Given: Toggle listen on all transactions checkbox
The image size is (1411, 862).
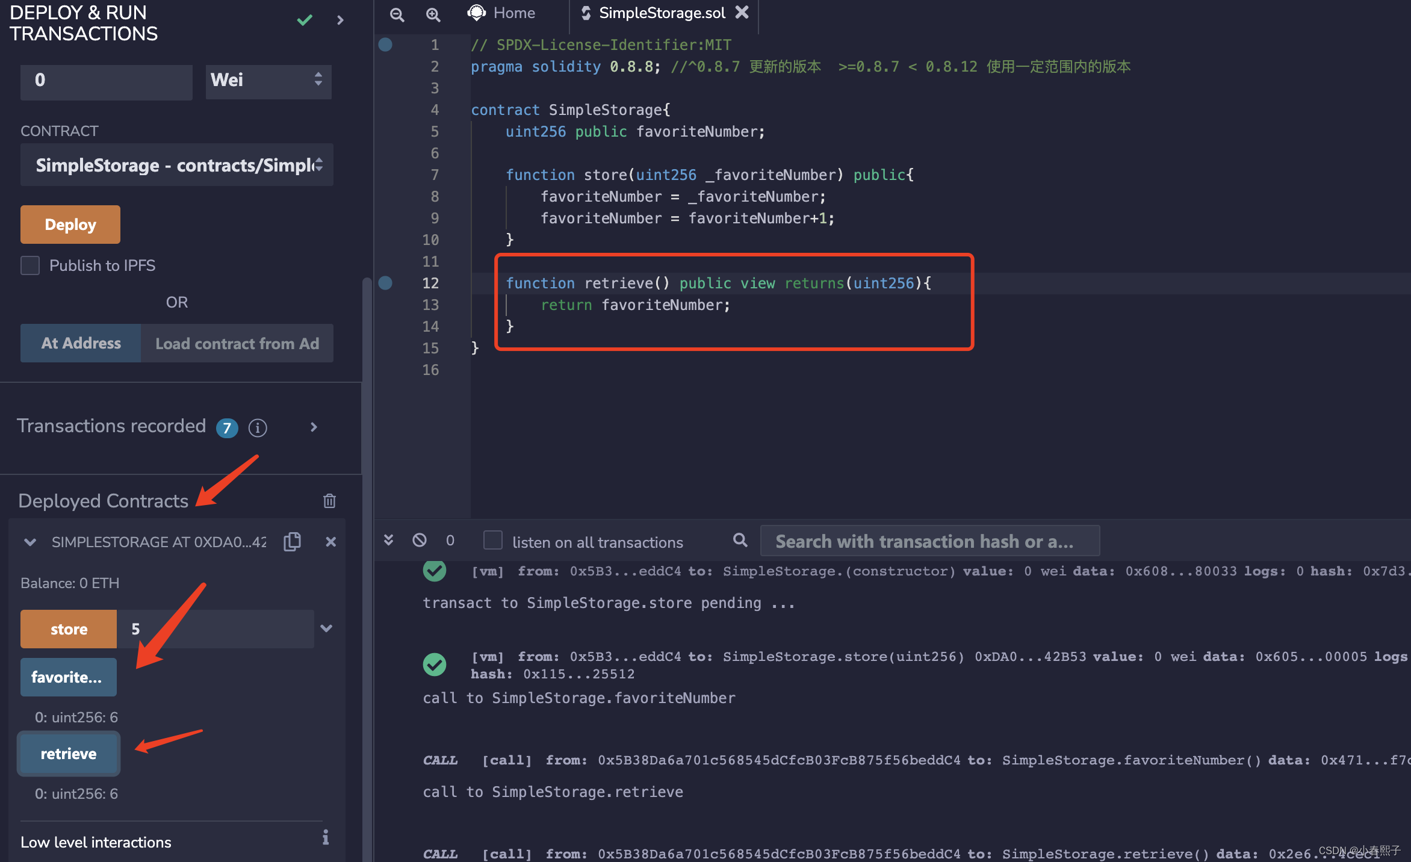Looking at the screenshot, I should tap(491, 542).
